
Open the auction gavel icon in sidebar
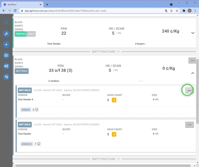6,34
